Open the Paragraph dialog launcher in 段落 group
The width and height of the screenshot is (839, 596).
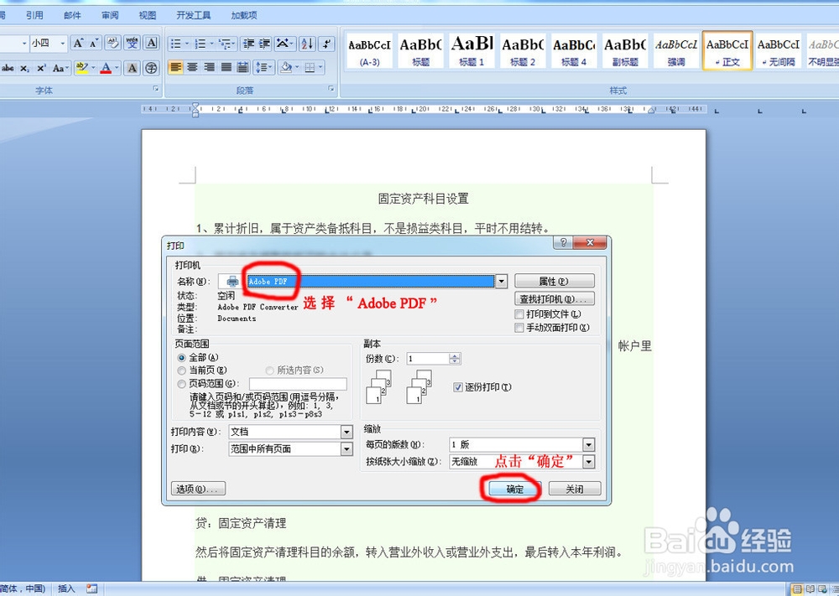331,89
